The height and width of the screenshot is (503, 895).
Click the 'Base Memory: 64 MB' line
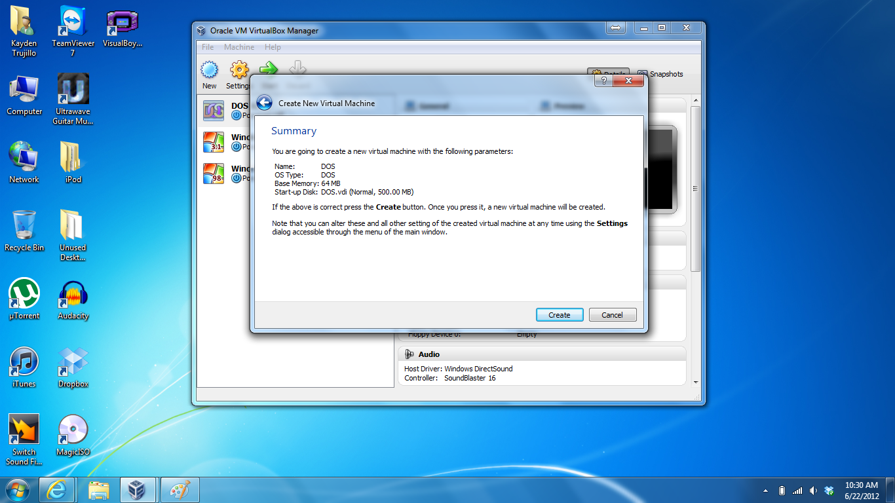(307, 183)
